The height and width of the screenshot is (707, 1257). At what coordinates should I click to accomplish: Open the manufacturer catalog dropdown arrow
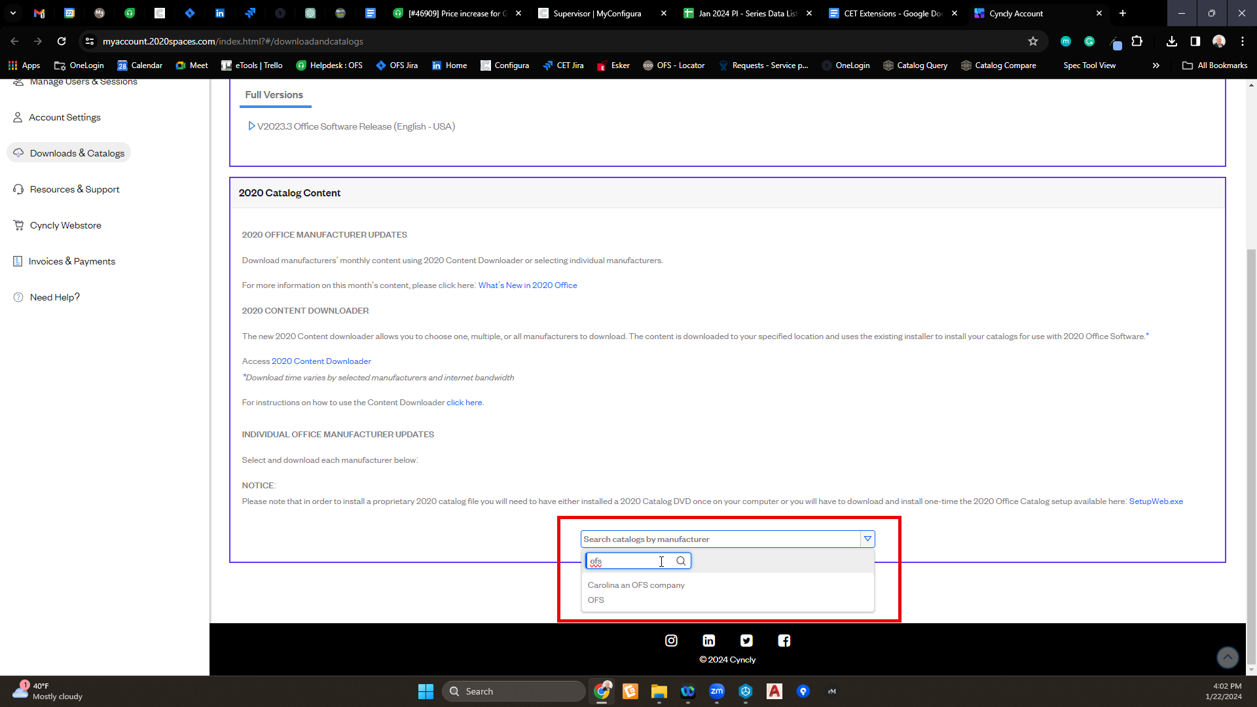coord(867,539)
